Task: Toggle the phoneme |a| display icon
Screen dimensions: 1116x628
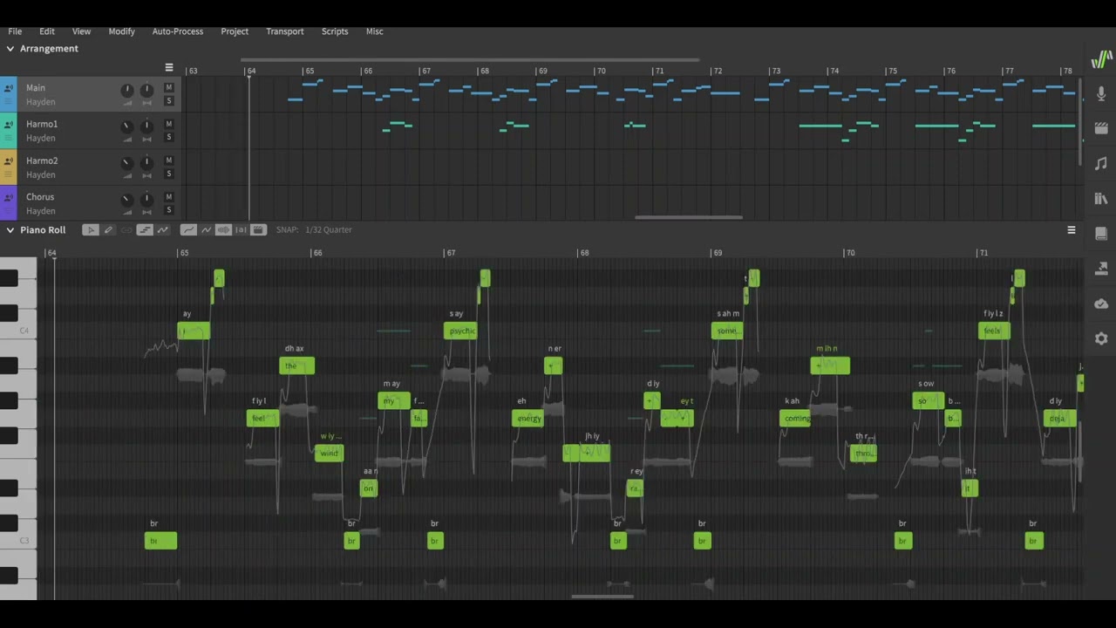Action: click(x=241, y=229)
